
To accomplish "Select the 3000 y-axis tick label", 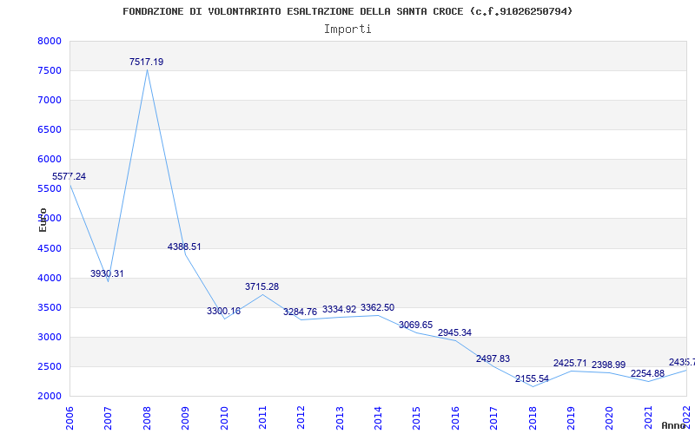I will coord(50,337).
